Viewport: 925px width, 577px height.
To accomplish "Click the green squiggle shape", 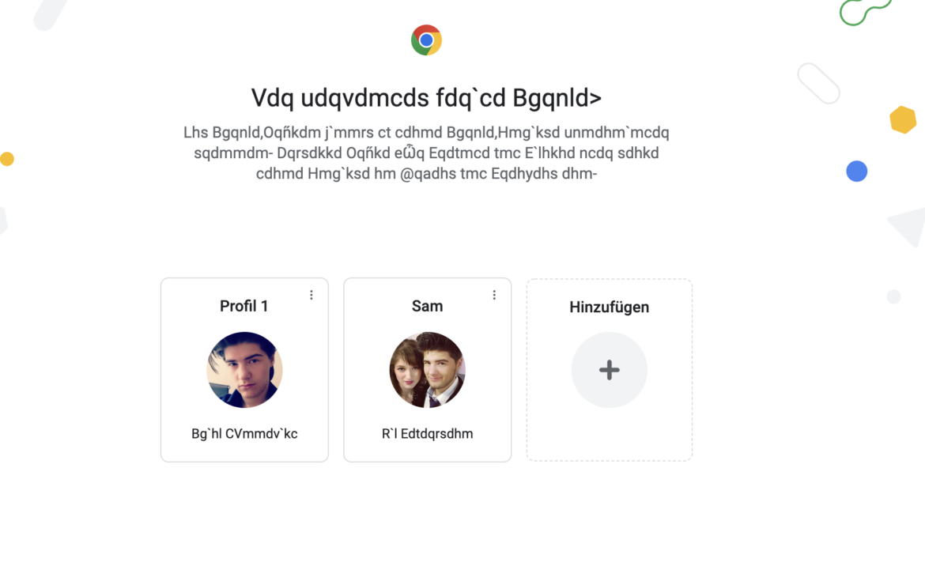I will (865, 12).
